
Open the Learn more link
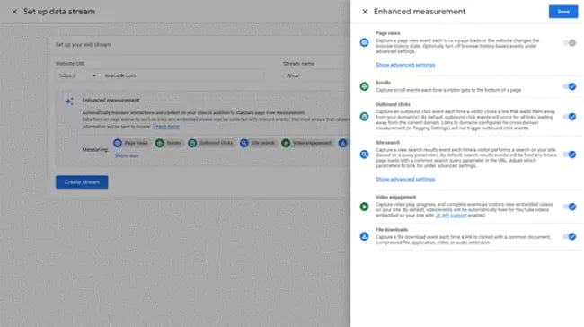pyautogui.click(x=166, y=127)
